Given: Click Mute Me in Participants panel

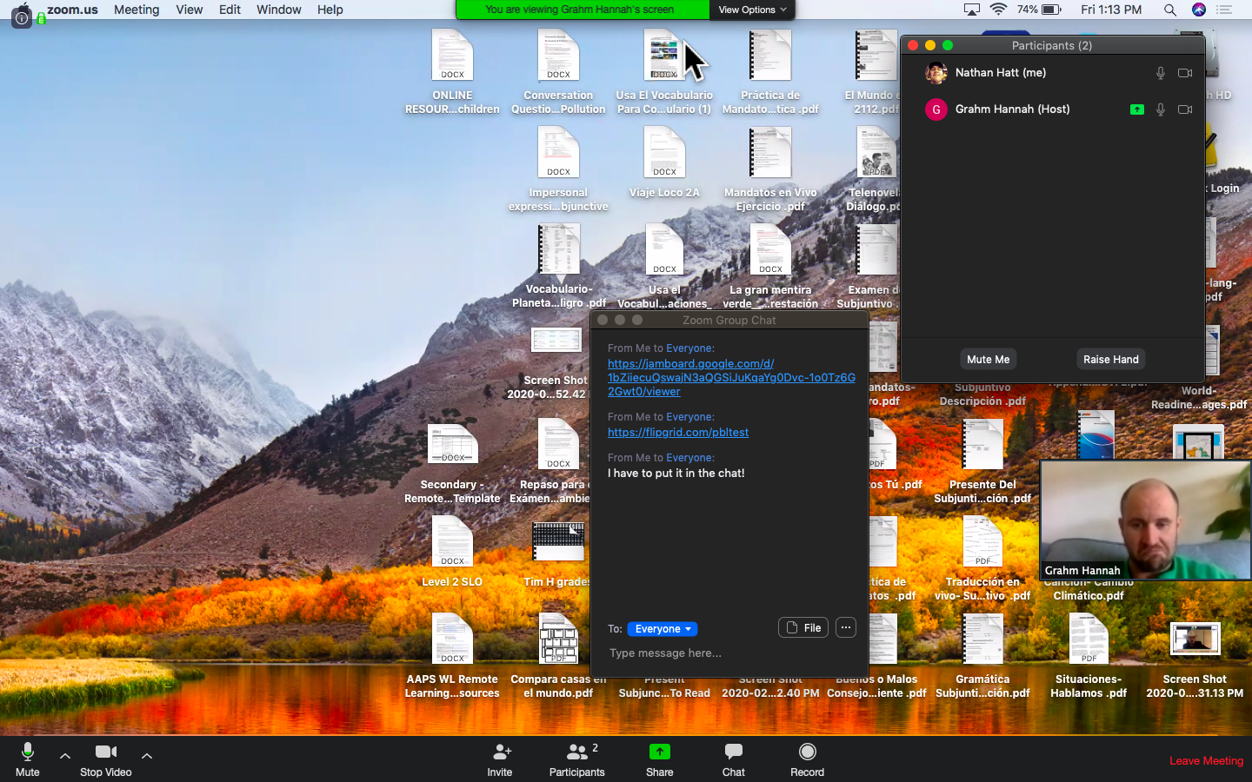Looking at the screenshot, I should coord(989,360).
